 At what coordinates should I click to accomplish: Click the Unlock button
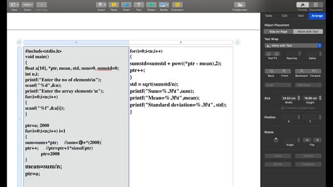(x=308, y=156)
